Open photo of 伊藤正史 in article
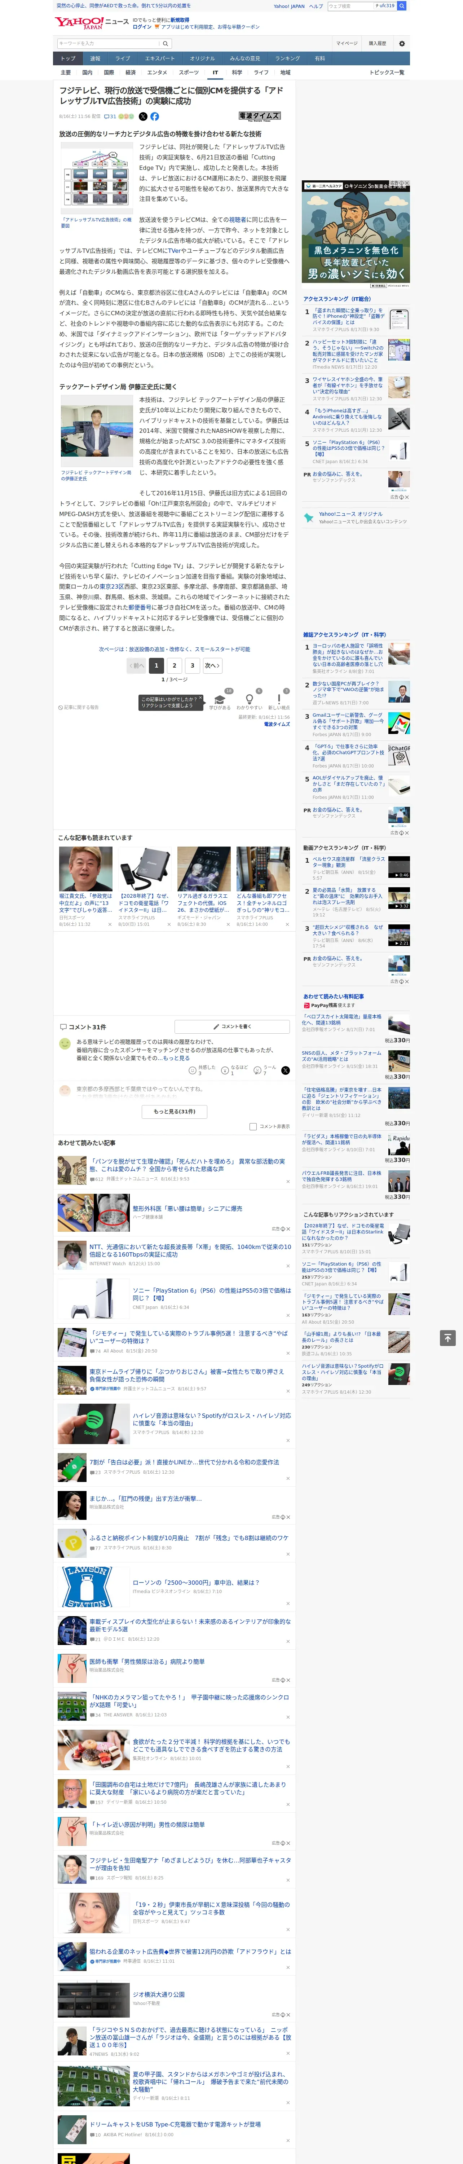 [96, 430]
